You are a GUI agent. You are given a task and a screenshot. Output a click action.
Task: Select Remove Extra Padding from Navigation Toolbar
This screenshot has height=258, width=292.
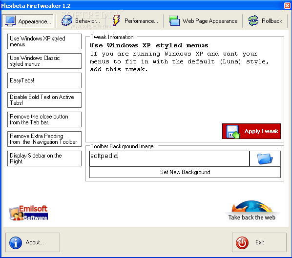point(44,139)
